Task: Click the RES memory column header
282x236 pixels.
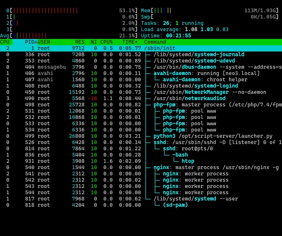Action: coord(80,42)
